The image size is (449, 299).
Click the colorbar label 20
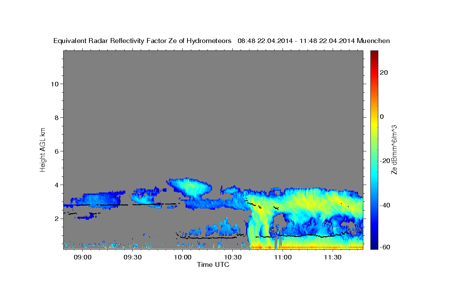tap(384, 73)
